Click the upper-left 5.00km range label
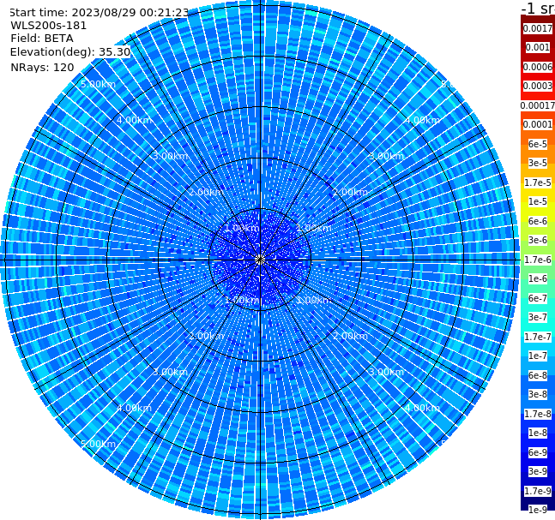The image size is (555, 520). [x=98, y=84]
